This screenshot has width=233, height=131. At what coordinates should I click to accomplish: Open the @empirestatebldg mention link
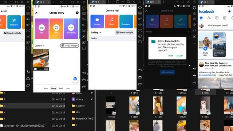tap(207, 75)
